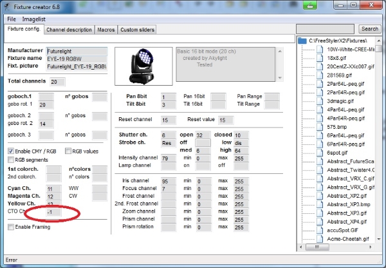The height and width of the screenshot is (268, 386).
Task: Select 3dmagic.gif in the file tree
Action: pyautogui.click(x=341, y=100)
